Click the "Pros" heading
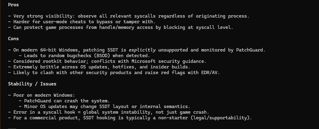Screen dimensions: 319x129 [13, 5]
